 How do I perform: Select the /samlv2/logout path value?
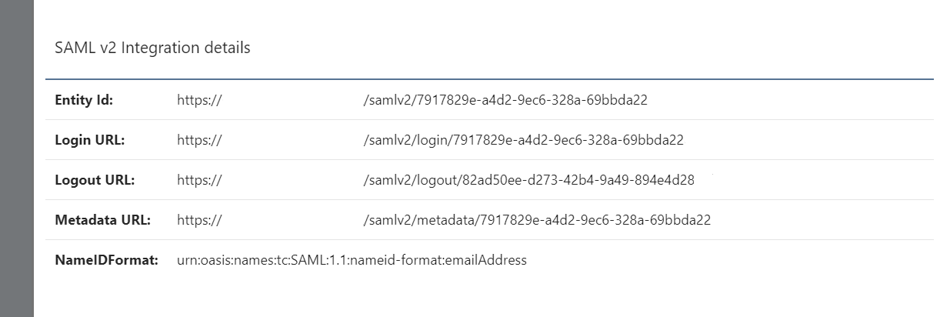coord(528,180)
